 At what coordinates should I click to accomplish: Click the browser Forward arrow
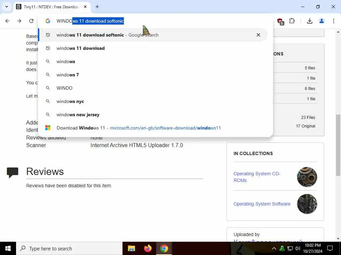click(19, 21)
